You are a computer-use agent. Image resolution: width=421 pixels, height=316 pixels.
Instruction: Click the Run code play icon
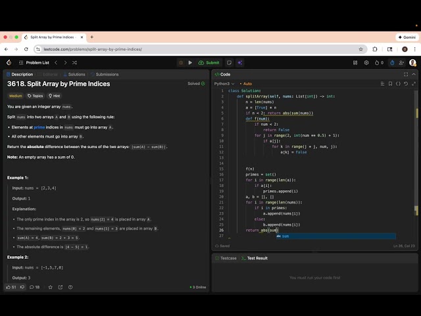(x=190, y=63)
